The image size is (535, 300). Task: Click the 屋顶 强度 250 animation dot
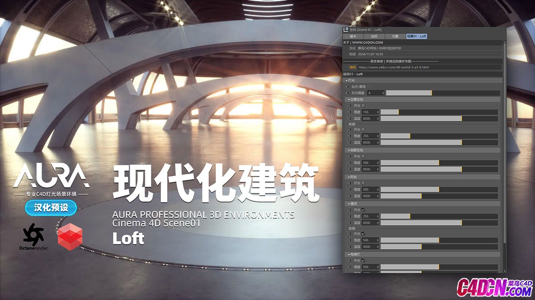coord(350,216)
